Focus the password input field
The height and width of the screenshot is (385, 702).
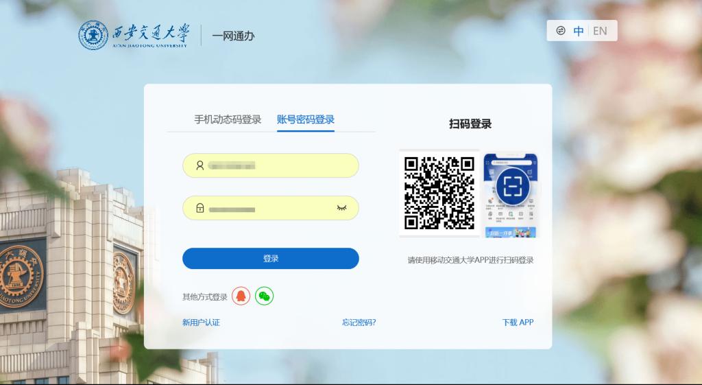click(x=267, y=209)
